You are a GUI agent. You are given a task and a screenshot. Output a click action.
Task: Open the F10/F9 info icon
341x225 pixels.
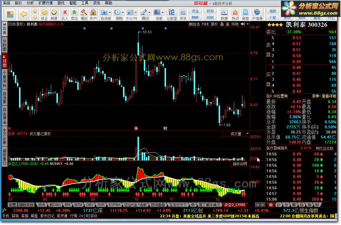tap(130, 14)
